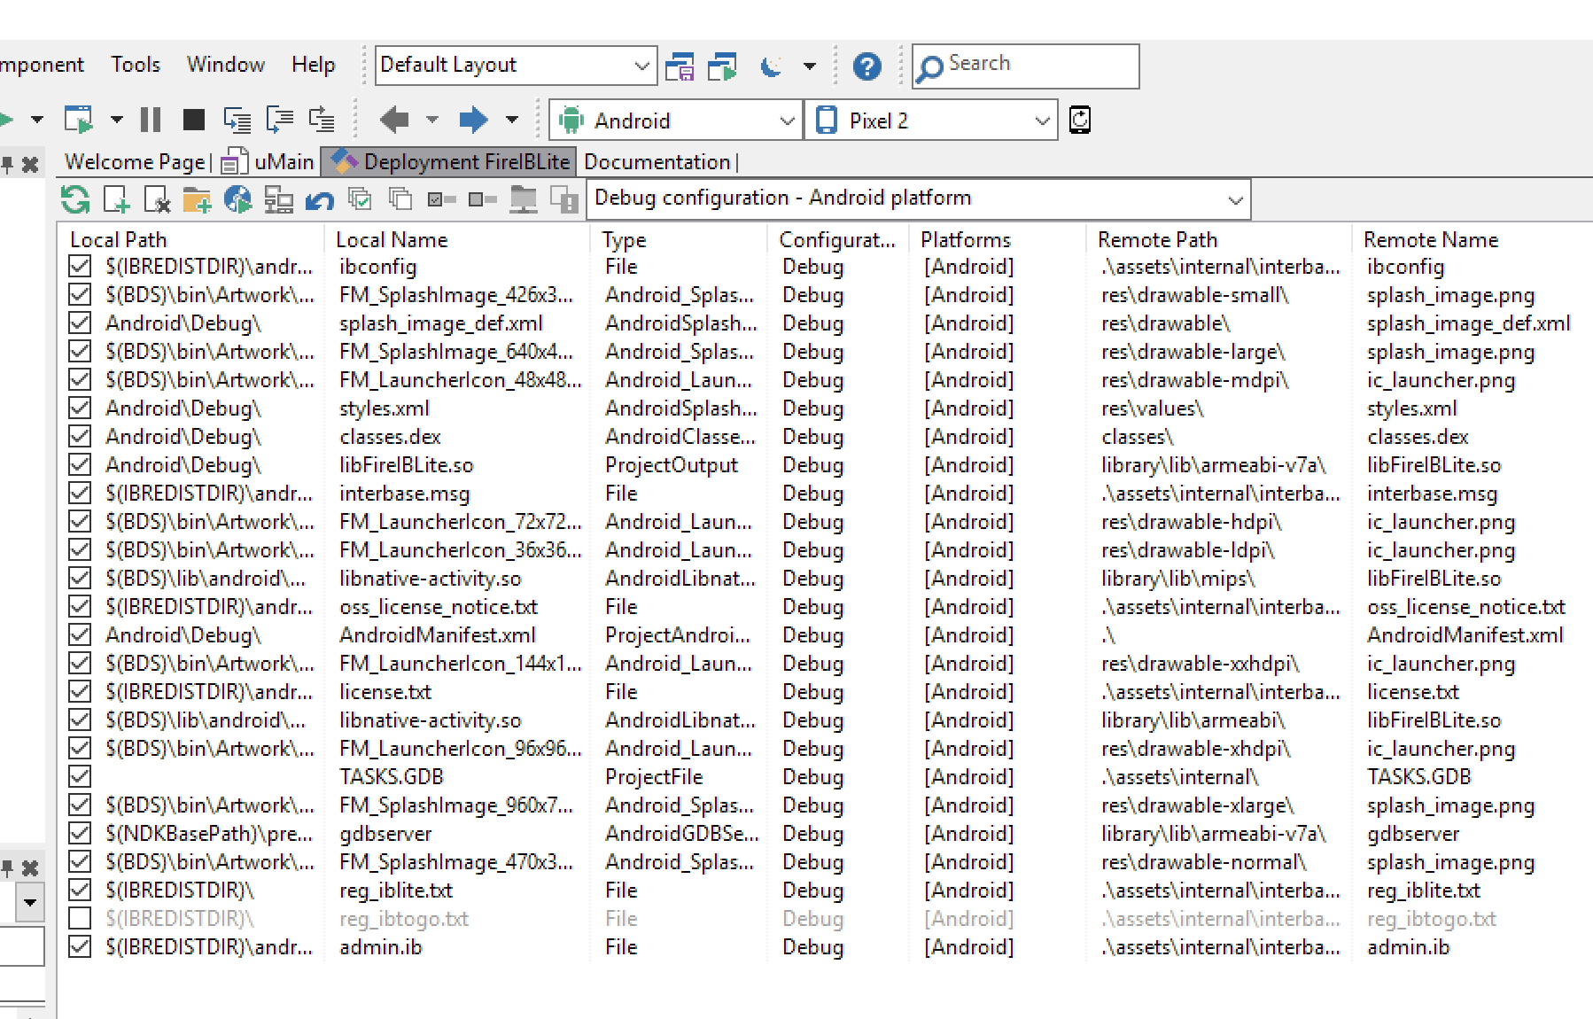Uncheck all items in deployment toolbar
1593x1019 pixels.
[x=400, y=199]
